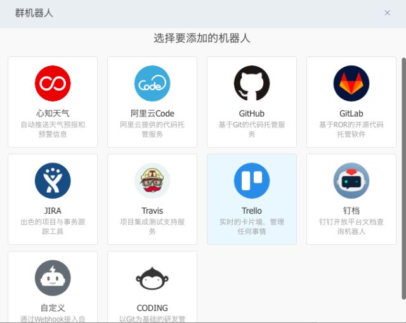Pick the Travis mascot icon
This screenshot has width=406, height=323.
coord(152,181)
